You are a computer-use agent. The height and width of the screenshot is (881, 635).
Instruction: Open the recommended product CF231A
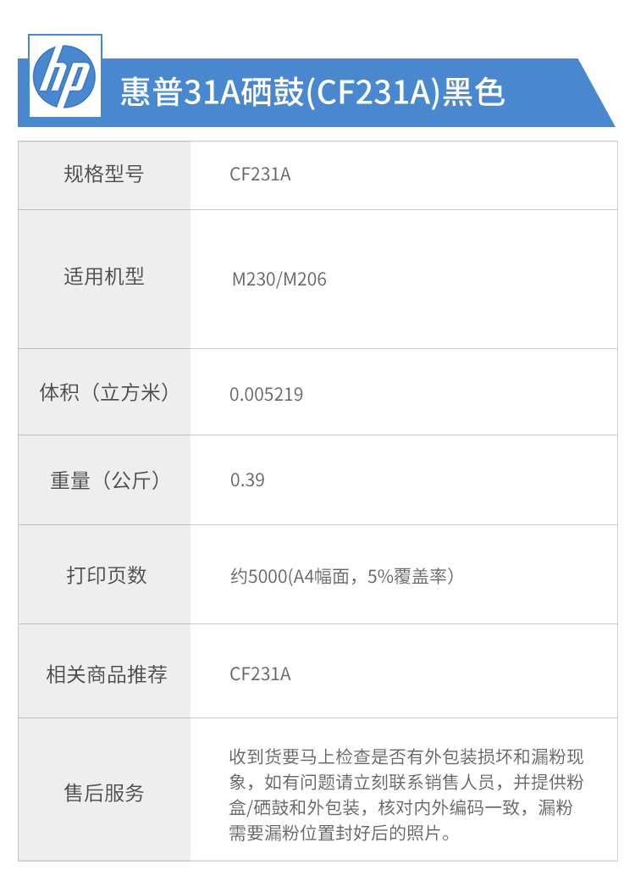(x=260, y=673)
